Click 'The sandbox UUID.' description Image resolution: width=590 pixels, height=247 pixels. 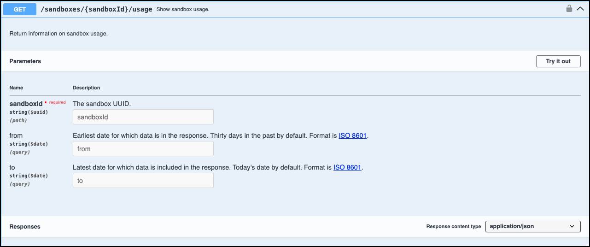tap(102, 104)
